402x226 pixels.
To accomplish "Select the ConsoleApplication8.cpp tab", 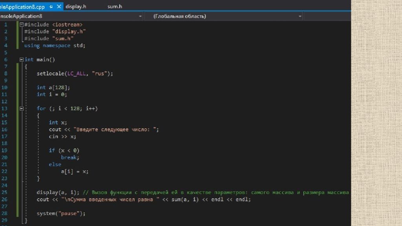I will click(x=24, y=7).
